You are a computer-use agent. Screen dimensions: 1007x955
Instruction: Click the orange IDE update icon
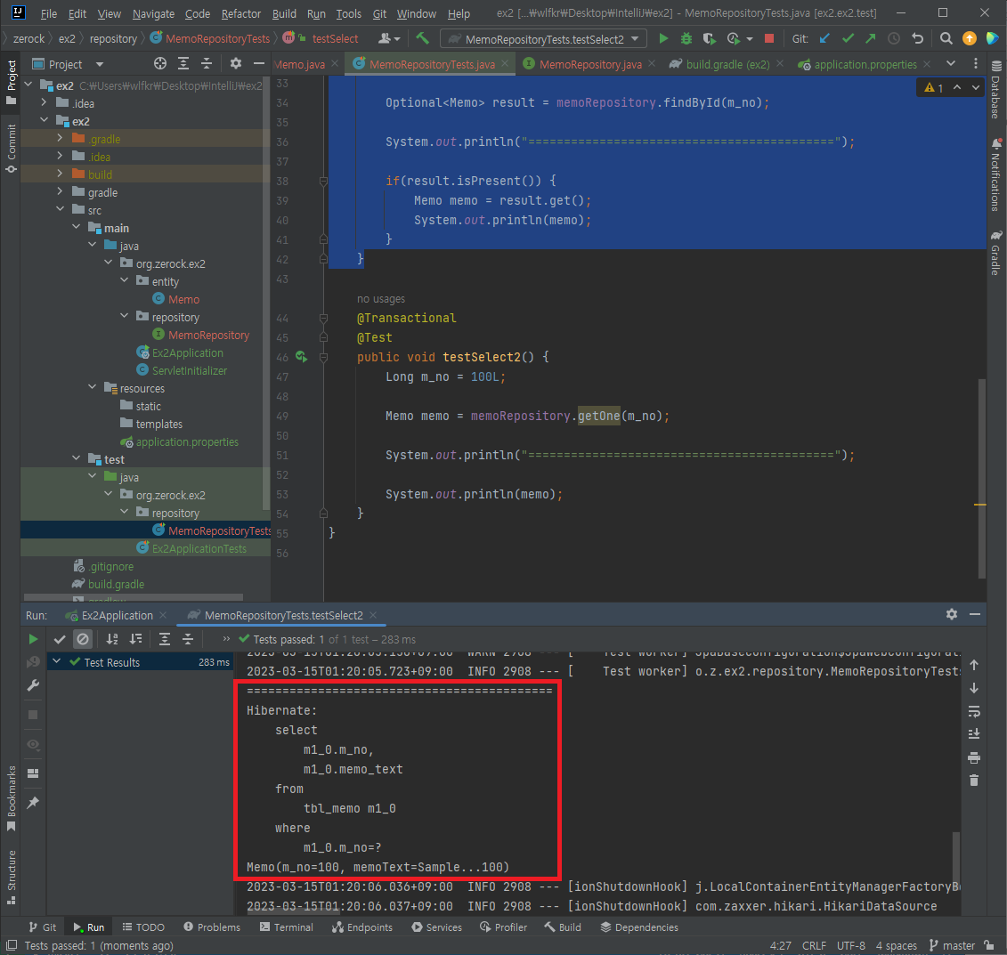pyautogui.click(x=969, y=38)
